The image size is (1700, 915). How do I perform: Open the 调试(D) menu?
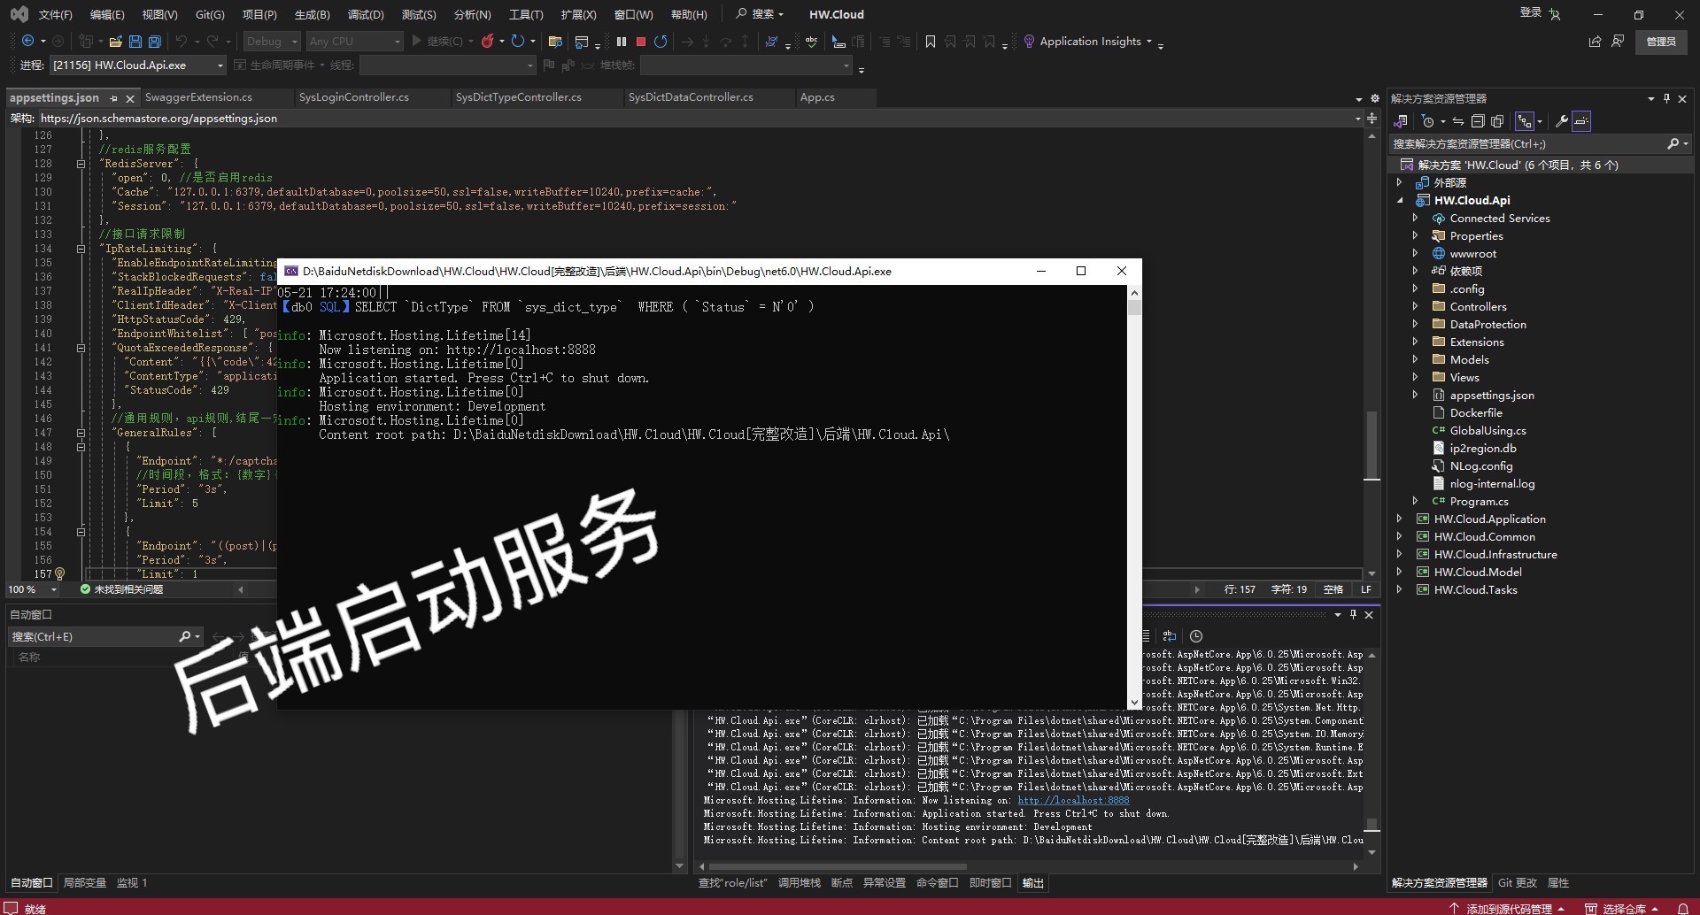tap(365, 14)
